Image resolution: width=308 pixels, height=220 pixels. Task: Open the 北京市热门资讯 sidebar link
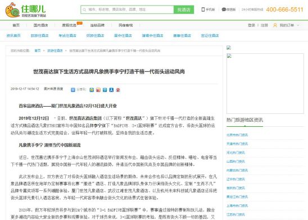237,135
